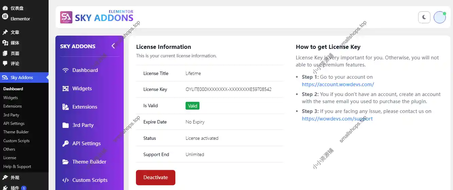The image size is (453, 190).
Task: Click the plugin update count badge
Action: click(23, 188)
